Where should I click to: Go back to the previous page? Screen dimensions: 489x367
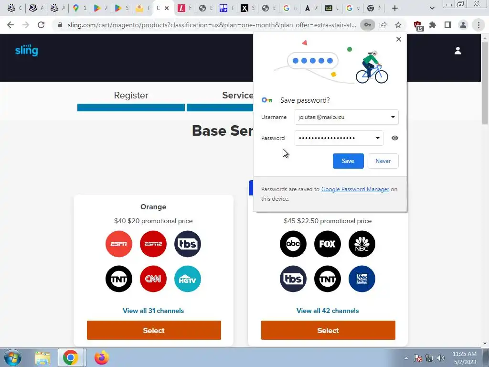pos(11,25)
